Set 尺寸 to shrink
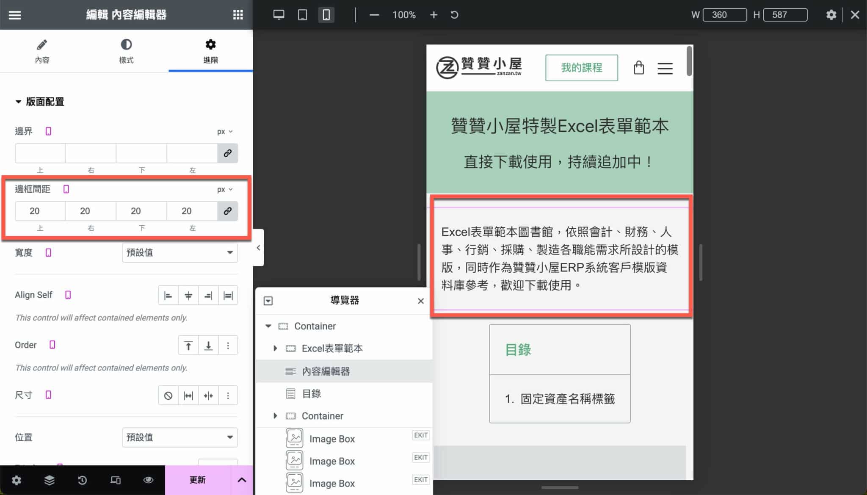The image size is (867, 495). coord(208,395)
